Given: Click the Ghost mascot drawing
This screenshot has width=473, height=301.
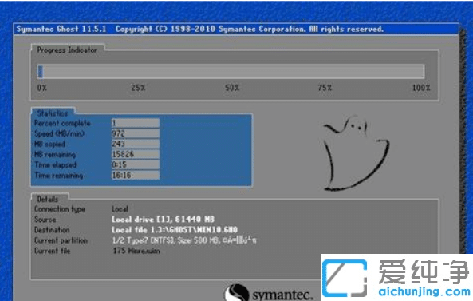Looking at the screenshot, I should (x=356, y=152).
